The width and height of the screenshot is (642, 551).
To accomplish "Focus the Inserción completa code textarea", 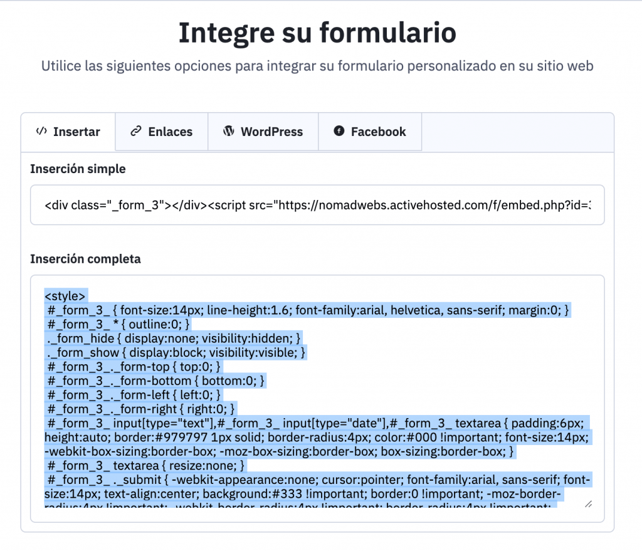I will [x=317, y=399].
